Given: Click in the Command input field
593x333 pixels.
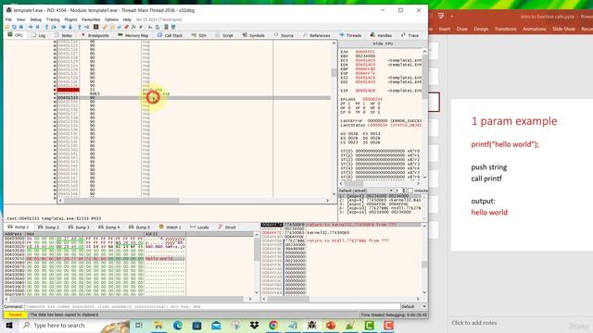Looking at the screenshot, I should [212, 306].
